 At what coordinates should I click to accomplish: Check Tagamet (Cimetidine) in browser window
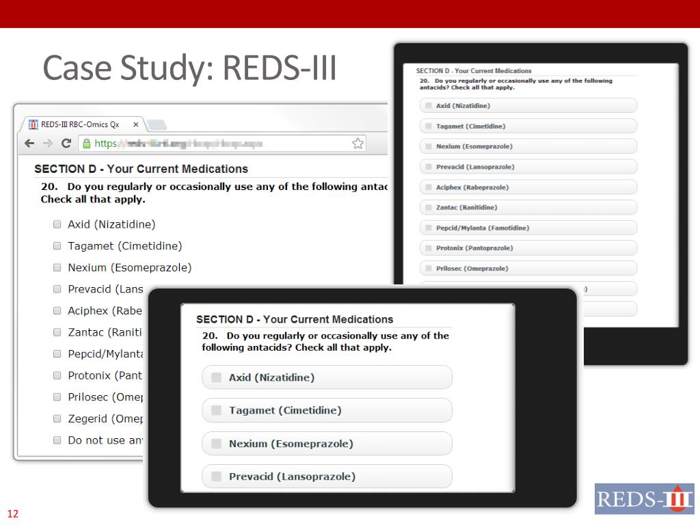pyautogui.click(x=57, y=245)
